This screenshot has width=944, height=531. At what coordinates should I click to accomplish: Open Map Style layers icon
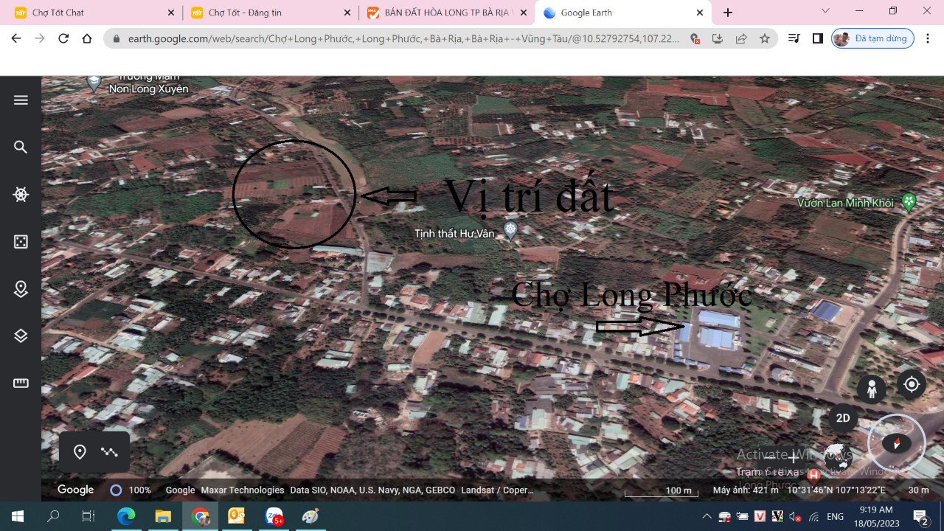coord(21,336)
